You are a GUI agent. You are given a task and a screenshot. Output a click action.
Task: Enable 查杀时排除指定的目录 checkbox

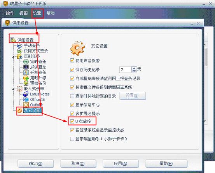point(72,96)
